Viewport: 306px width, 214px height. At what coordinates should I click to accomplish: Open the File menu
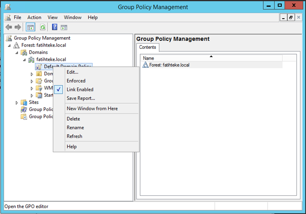18,18
